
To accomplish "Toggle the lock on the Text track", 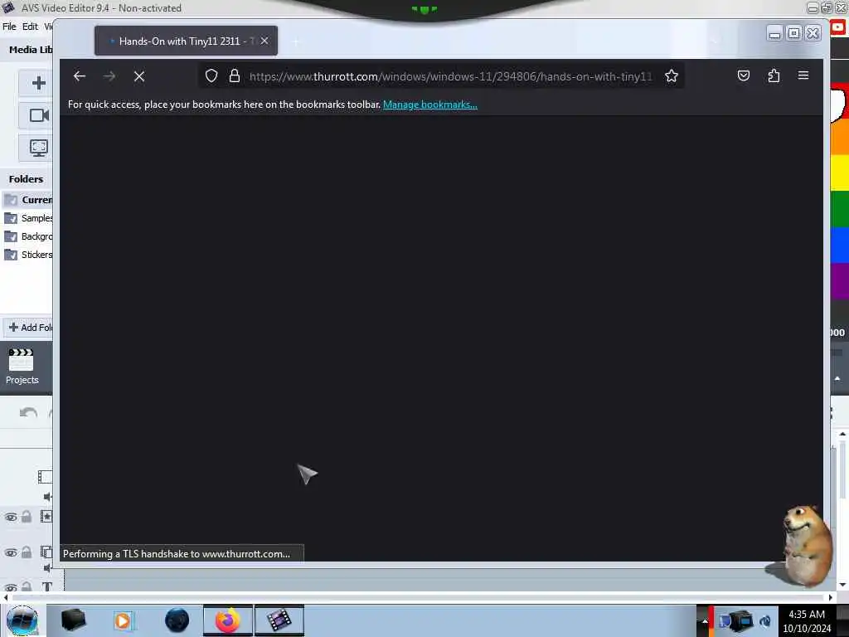I will tap(26, 586).
